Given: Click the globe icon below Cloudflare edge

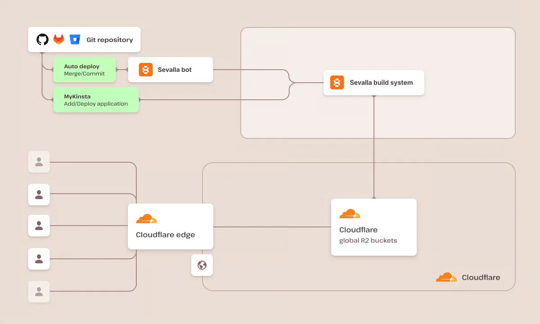Looking at the screenshot, I should [202, 265].
